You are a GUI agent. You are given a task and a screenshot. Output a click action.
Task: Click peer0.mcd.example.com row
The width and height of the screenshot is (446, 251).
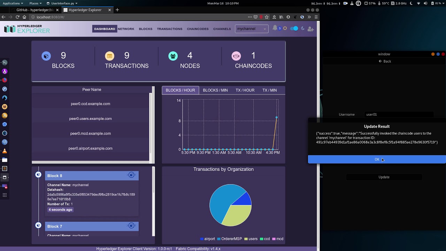[91, 134]
